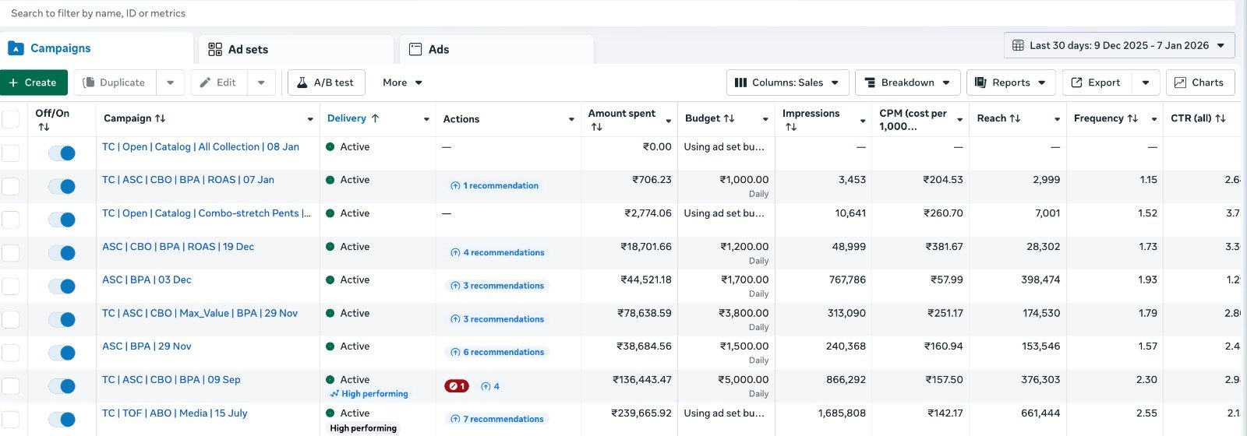Click the Campaign column sort arrows icon
The width and height of the screenshot is (1247, 436).
(161, 118)
